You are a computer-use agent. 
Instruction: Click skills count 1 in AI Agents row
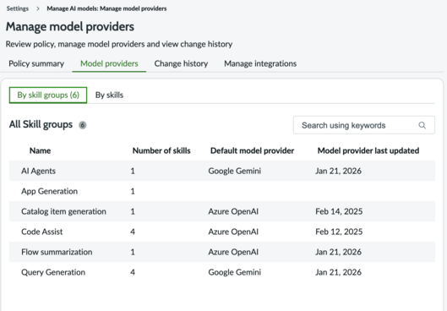(x=133, y=171)
